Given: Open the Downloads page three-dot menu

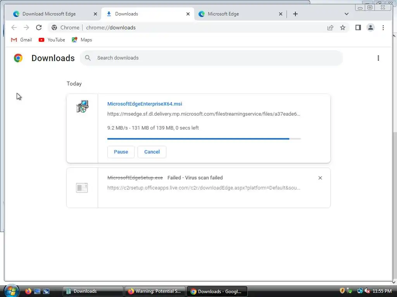Looking at the screenshot, I should pos(378,58).
